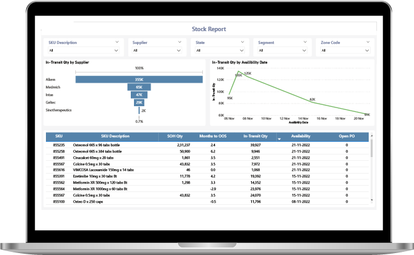Select the 61K end point on line chart
Viewport: 414px width, 255px height.
click(x=367, y=114)
